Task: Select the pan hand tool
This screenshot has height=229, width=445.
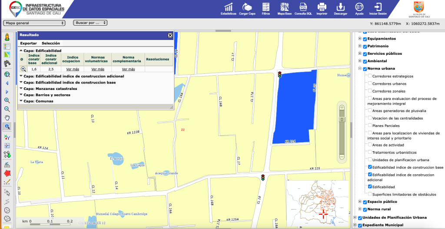Action: tap(7, 118)
